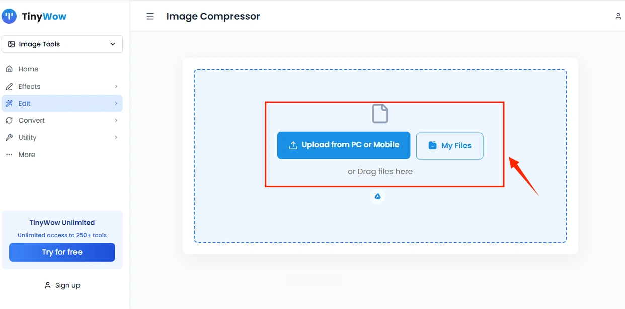Follow the Sign up link
625x309 pixels.
[62, 285]
